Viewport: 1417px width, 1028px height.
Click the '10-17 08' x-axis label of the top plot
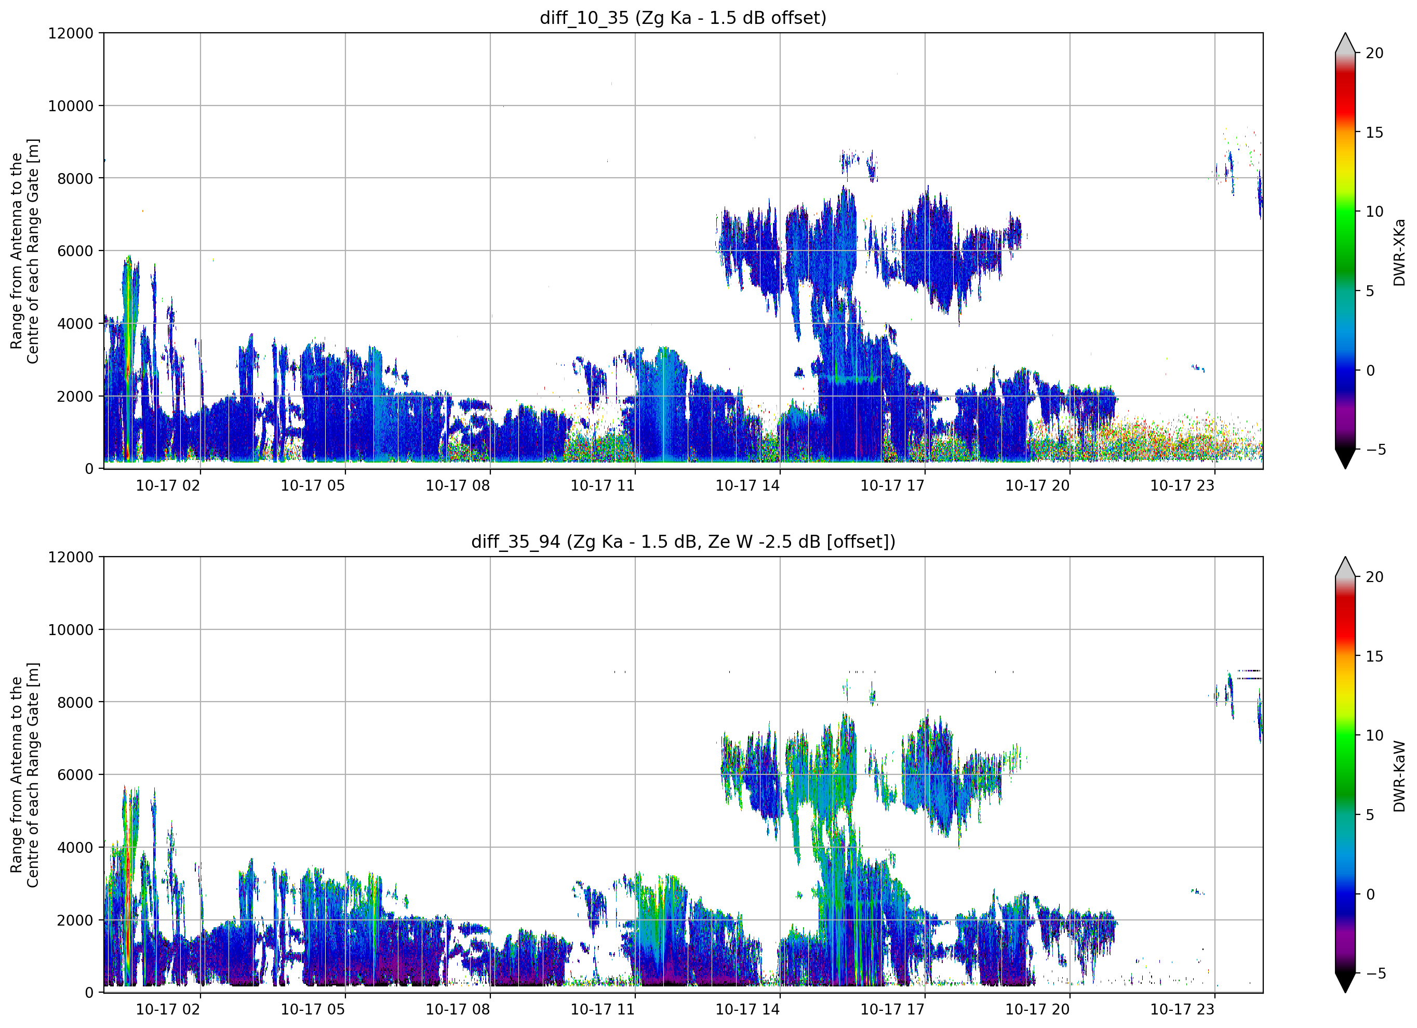click(458, 485)
